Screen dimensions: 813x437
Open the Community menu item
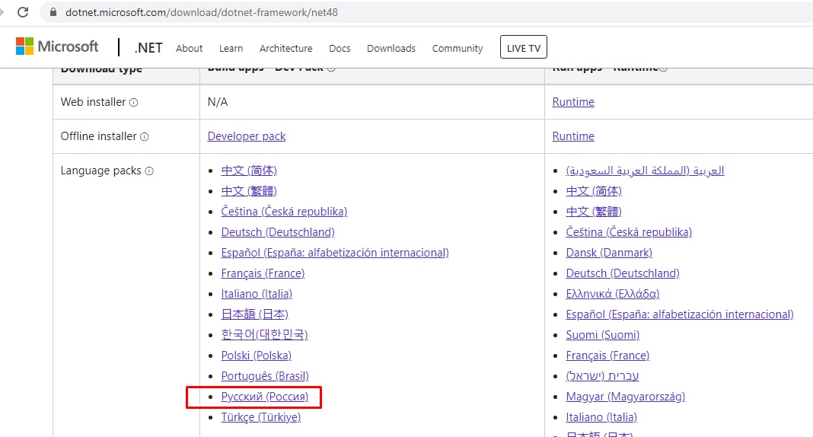tap(458, 48)
